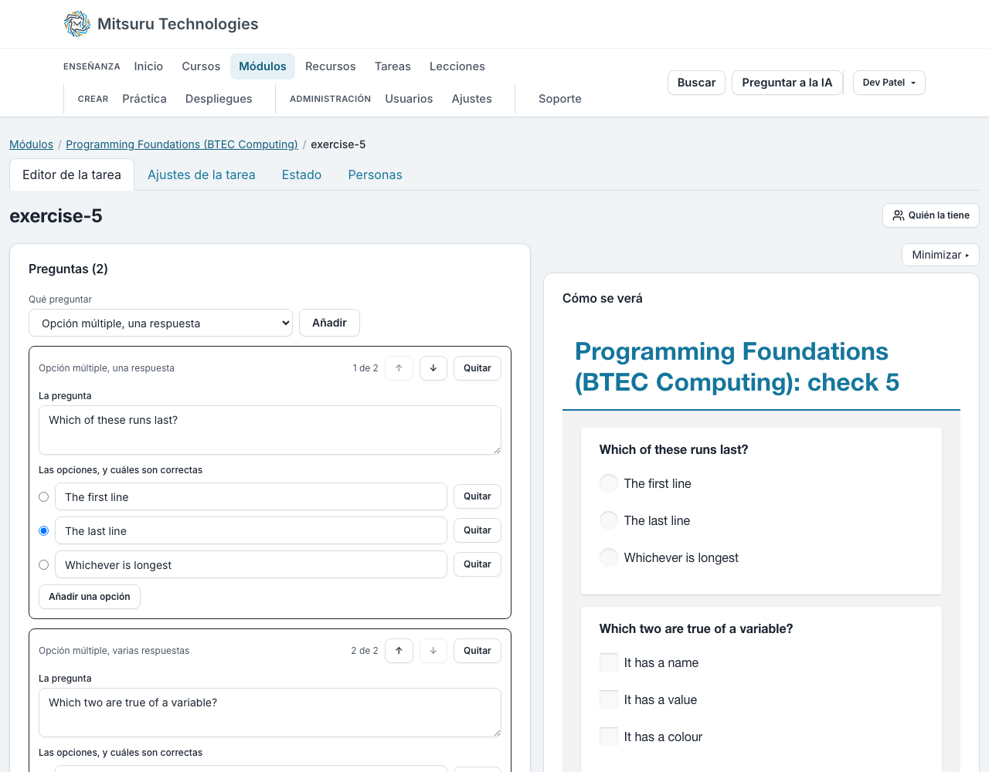Choose 'The first line' in preview

pos(609,483)
